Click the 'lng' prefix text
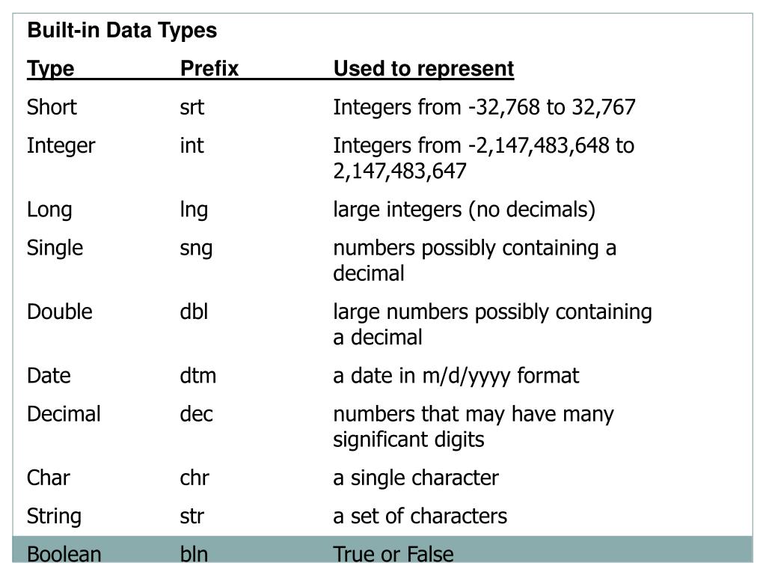Image resolution: width=766 pixels, height=575 pixels. click(x=194, y=210)
